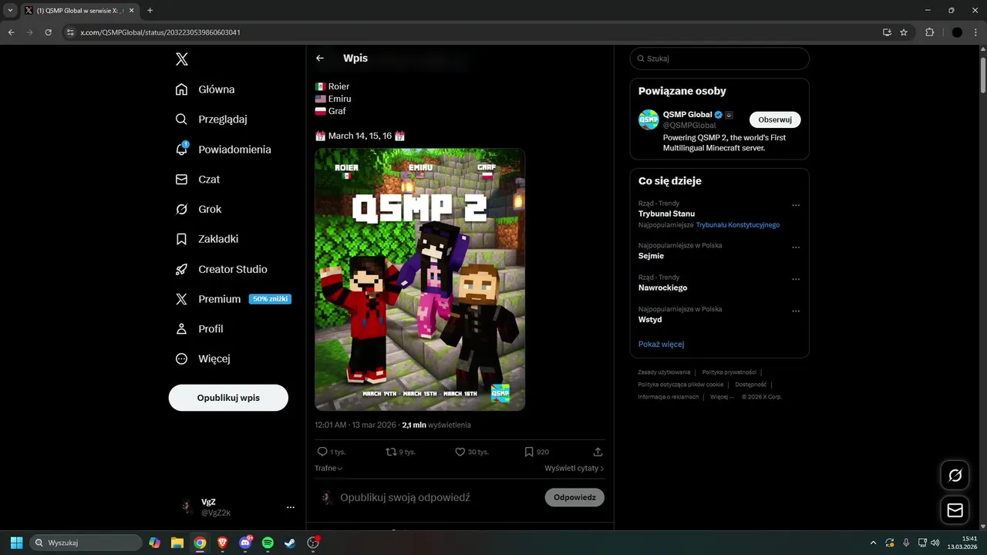Open the Trafne sort dropdown

[x=328, y=468]
